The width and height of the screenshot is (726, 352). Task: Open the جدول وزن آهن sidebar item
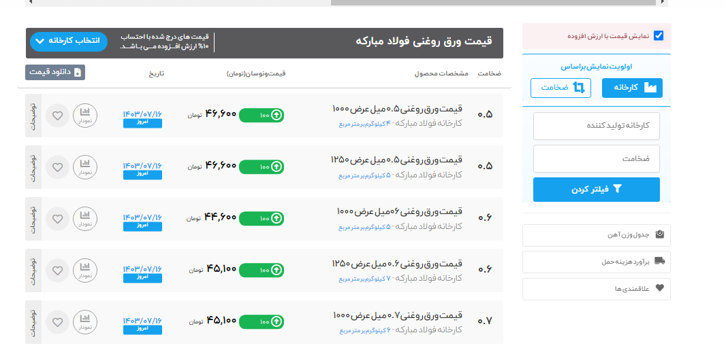(x=596, y=235)
